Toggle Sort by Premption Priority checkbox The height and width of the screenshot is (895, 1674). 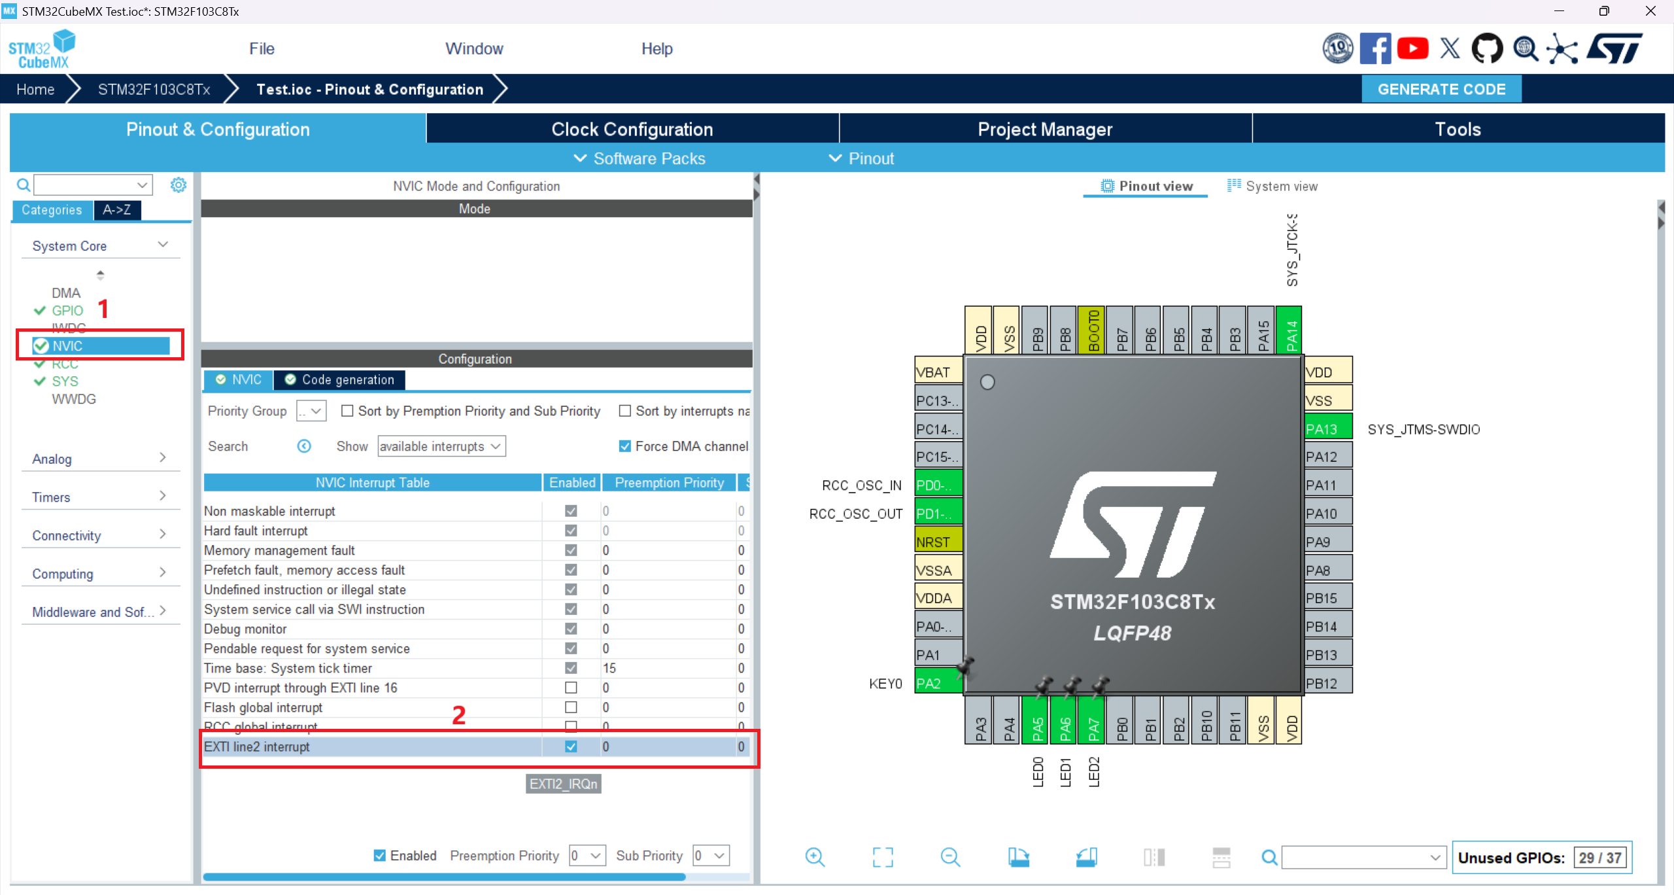tap(347, 411)
